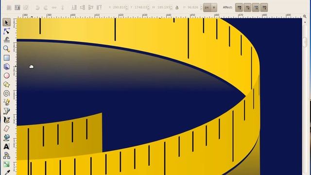Open the px units dropdown

tap(210, 8)
